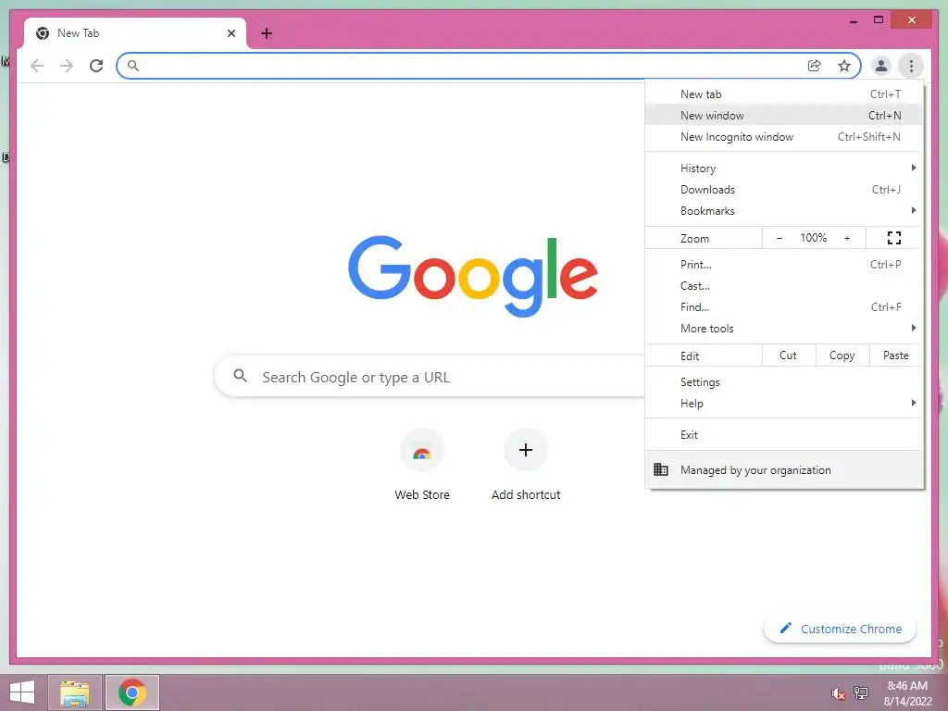
Task: Click the three-dot Chrome menu button
Action: 911,66
